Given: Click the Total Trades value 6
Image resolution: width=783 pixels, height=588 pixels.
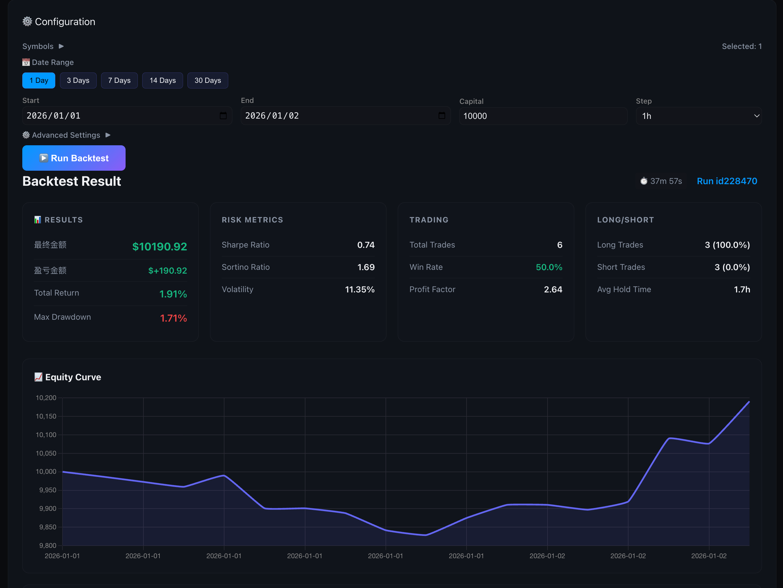Looking at the screenshot, I should point(560,245).
